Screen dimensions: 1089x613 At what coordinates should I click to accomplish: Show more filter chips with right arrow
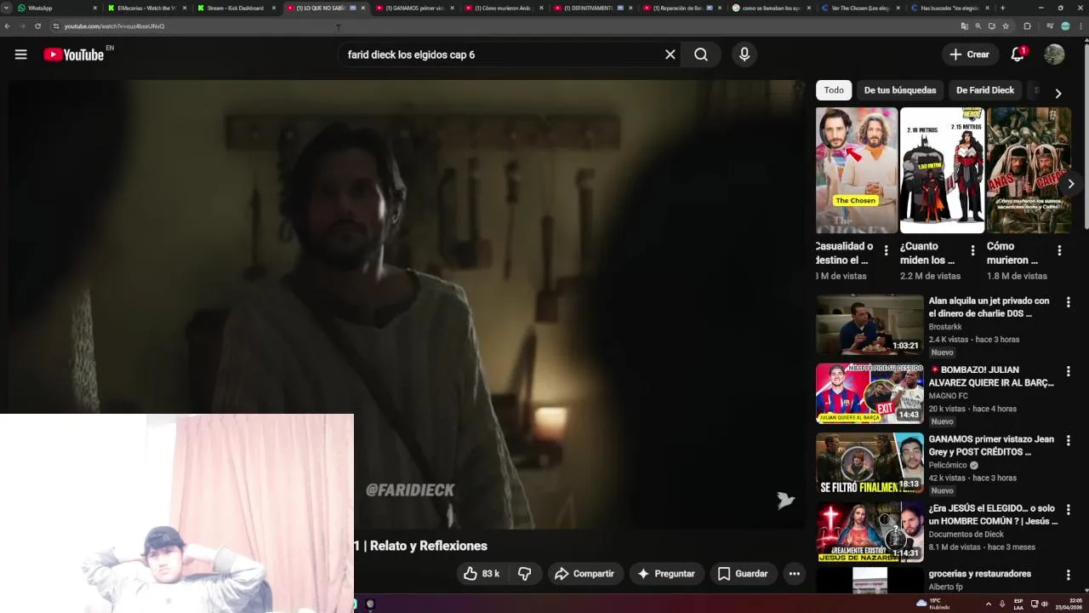pos(1058,93)
